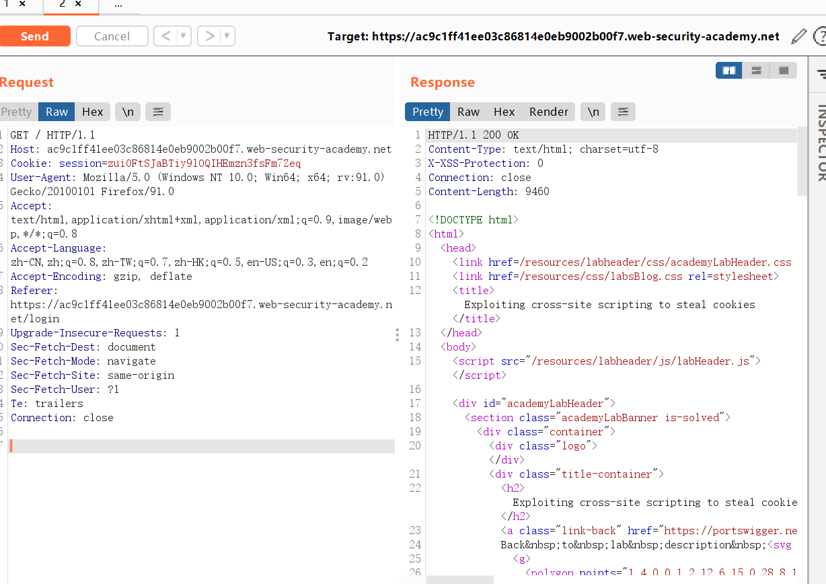Click the Response horizontal scrollbar thumb
The image size is (826, 584).
click(459, 580)
